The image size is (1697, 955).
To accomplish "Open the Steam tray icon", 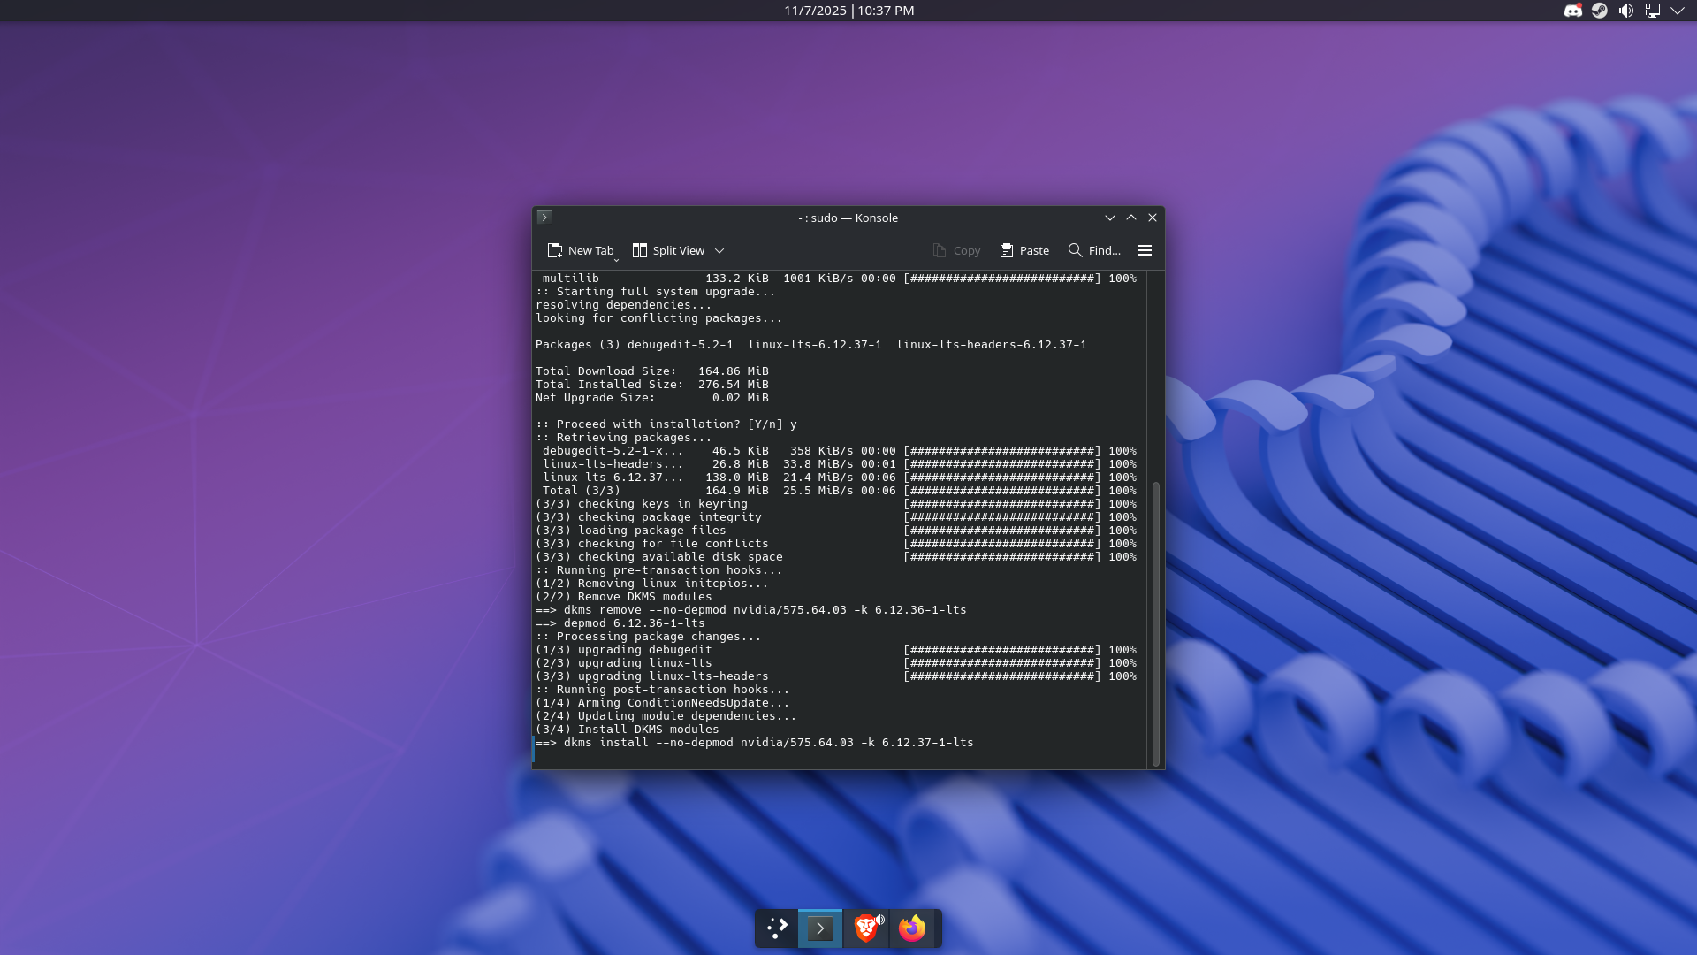I will pos(1600,11).
